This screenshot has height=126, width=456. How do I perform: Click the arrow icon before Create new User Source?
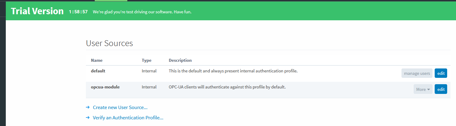88,107
